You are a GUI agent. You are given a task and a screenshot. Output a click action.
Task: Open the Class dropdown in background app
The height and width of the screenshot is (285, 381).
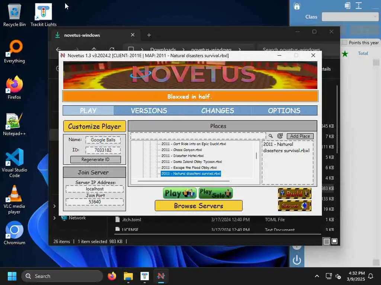tap(350, 17)
